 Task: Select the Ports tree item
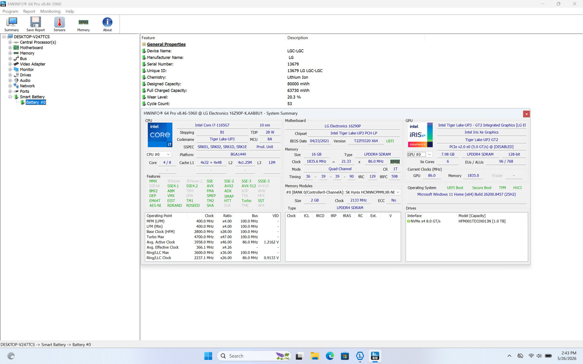click(x=24, y=91)
